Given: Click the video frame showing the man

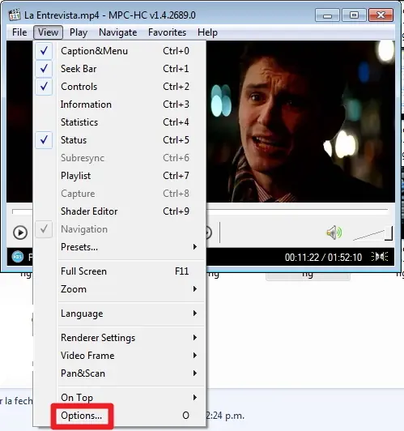Looking at the screenshot, I should point(300,122).
